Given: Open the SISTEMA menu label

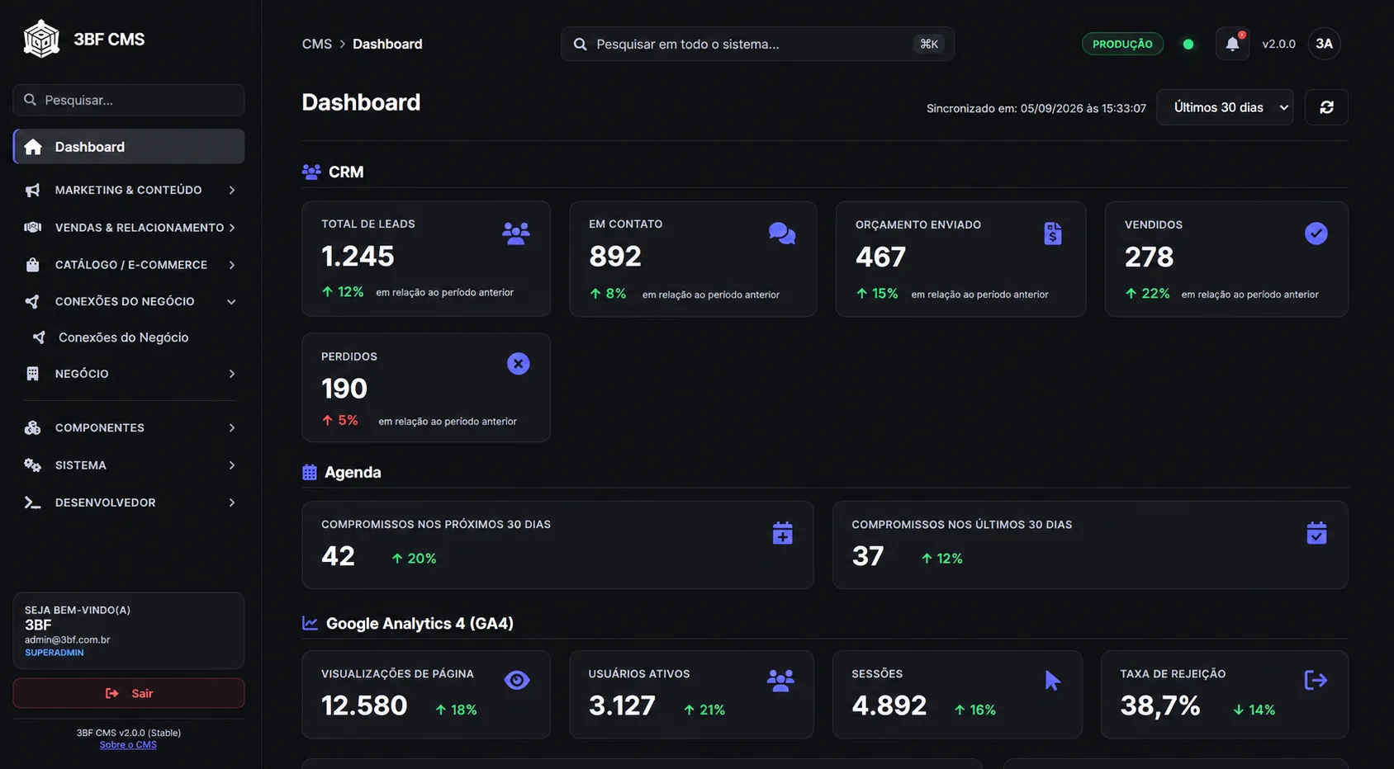Looking at the screenshot, I should pyautogui.click(x=81, y=465).
